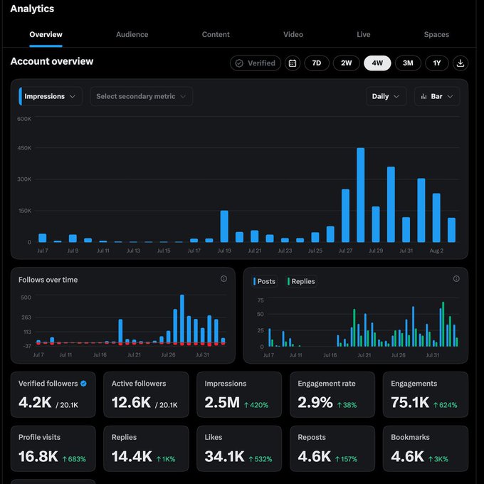
Task: Click the 420% change on Impressions
Action: (x=256, y=405)
